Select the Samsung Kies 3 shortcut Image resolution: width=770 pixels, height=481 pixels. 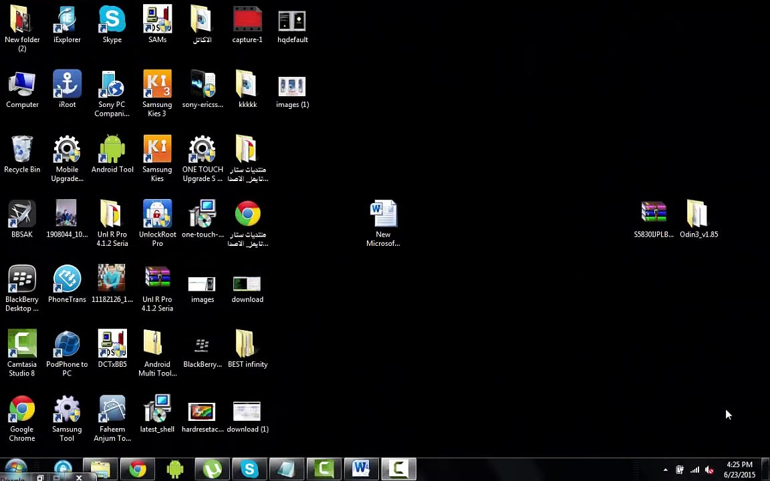pos(157,94)
